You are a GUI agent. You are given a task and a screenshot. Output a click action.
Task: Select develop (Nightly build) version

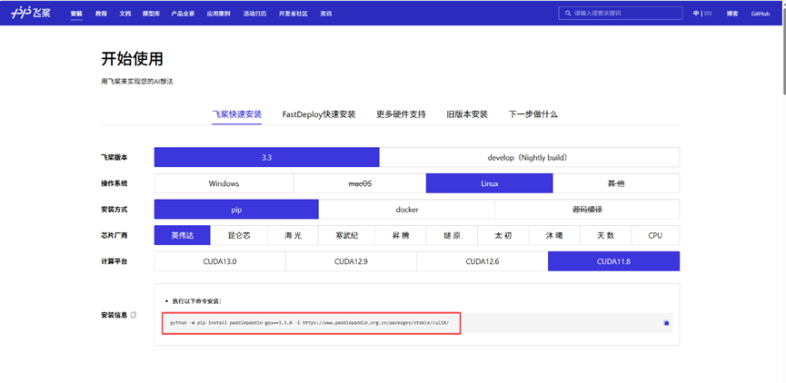point(530,157)
